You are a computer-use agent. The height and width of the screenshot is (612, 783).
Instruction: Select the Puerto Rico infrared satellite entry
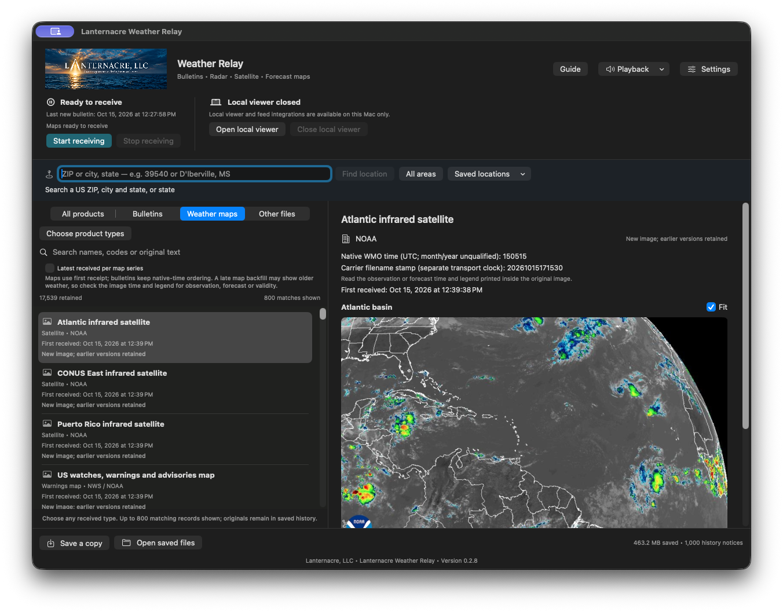pyautogui.click(x=175, y=439)
